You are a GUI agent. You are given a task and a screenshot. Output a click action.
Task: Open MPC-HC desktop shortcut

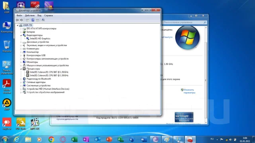pos(35,124)
